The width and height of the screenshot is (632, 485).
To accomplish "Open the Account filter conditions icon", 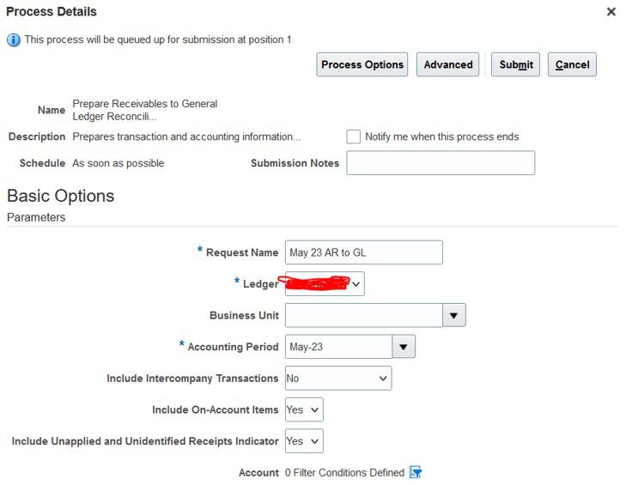I will (x=415, y=472).
